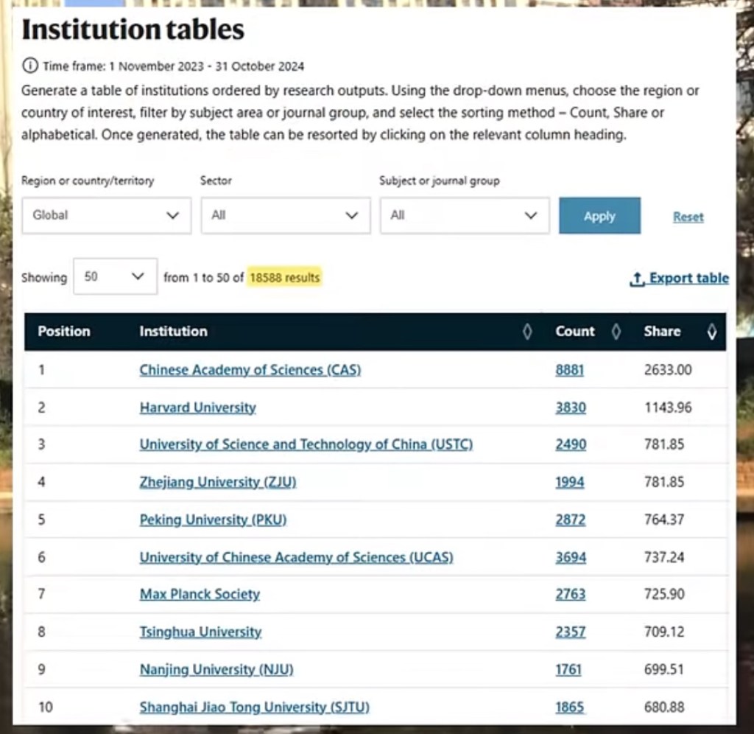Image resolution: width=754 pixels, height=734 pixels.
Task: Select the Tsinghua University link
Action: 200,632
